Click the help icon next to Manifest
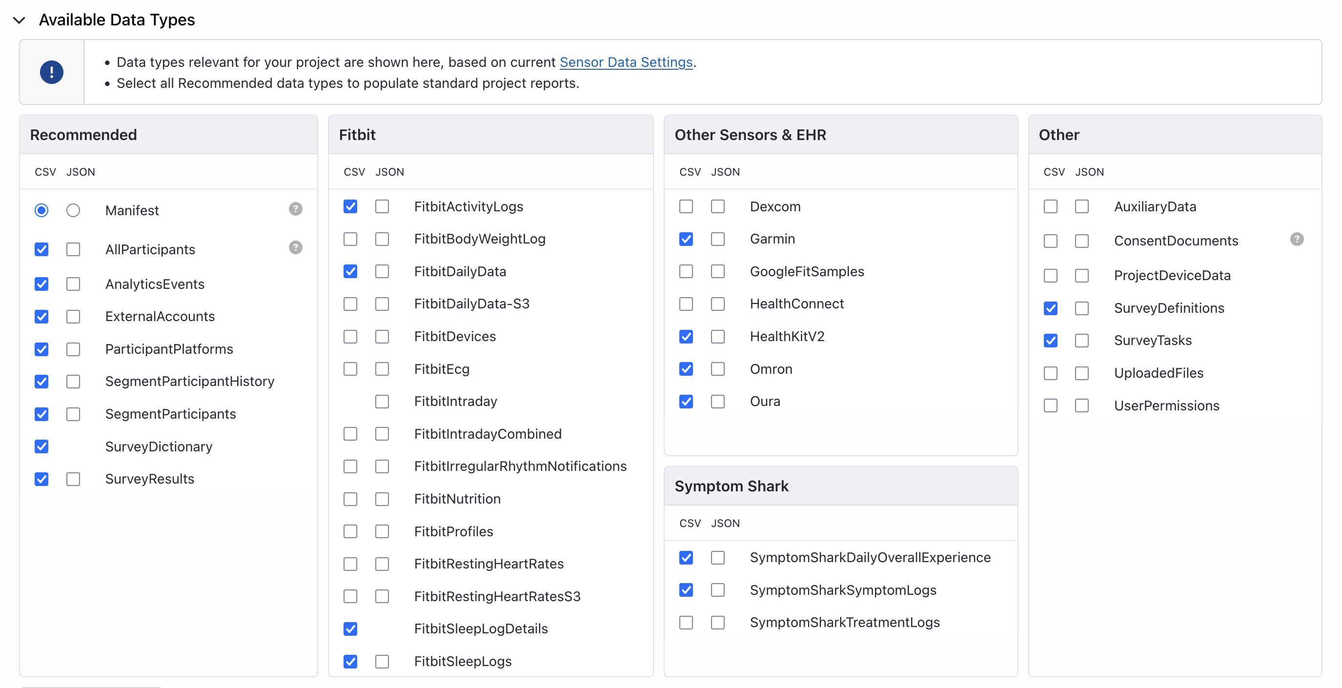The image size is (1342, 688). pos(295,209)
